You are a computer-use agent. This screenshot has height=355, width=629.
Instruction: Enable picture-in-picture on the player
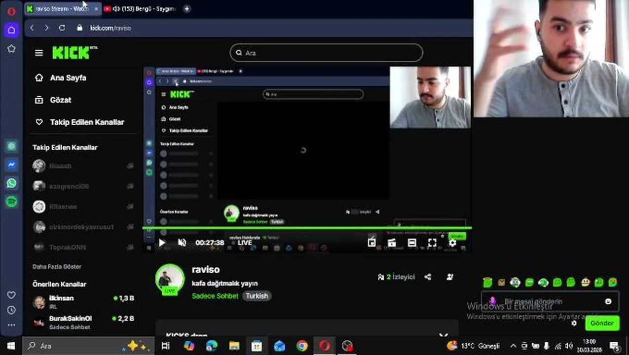click(371, 243)
